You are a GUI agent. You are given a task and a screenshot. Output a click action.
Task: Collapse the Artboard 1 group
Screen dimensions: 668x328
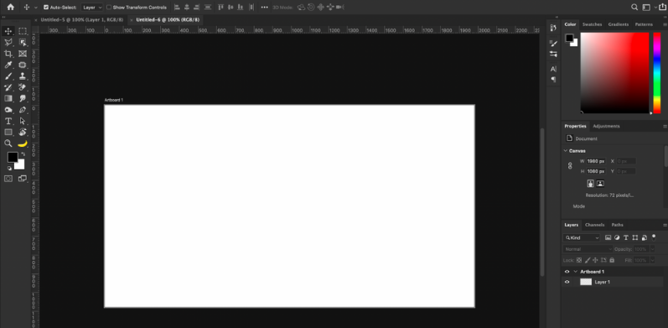click(576, 271)
